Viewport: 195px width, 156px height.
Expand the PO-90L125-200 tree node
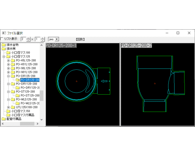tap(9, 68)
